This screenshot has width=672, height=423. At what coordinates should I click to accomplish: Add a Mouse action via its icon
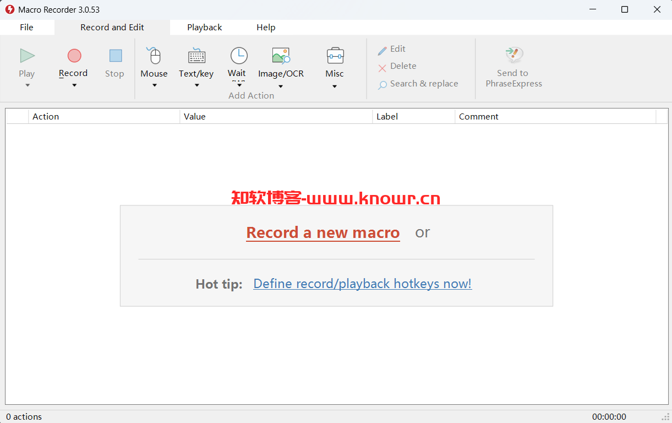(x=154, y=55)
